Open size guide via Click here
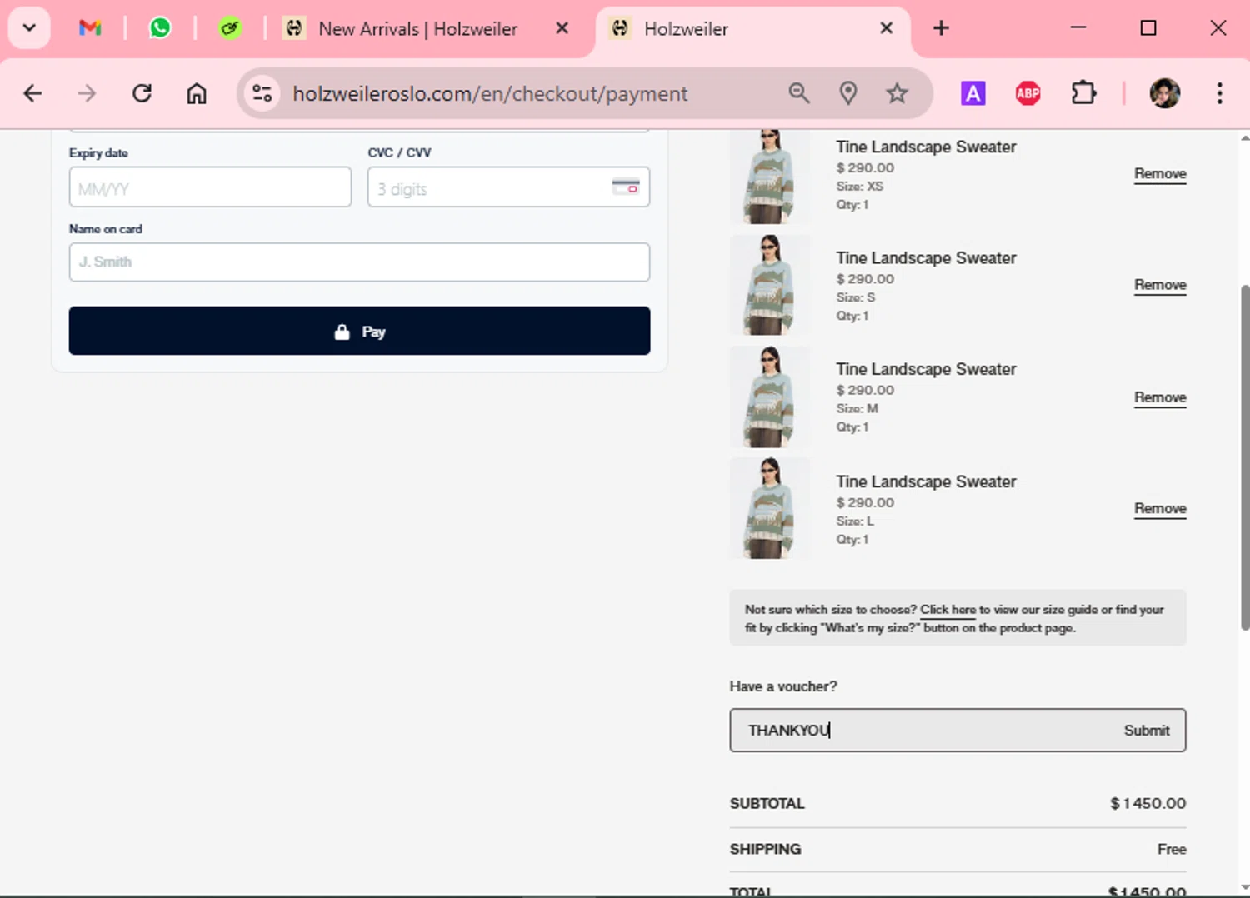The image size is (1250, 898). [947, 610]
